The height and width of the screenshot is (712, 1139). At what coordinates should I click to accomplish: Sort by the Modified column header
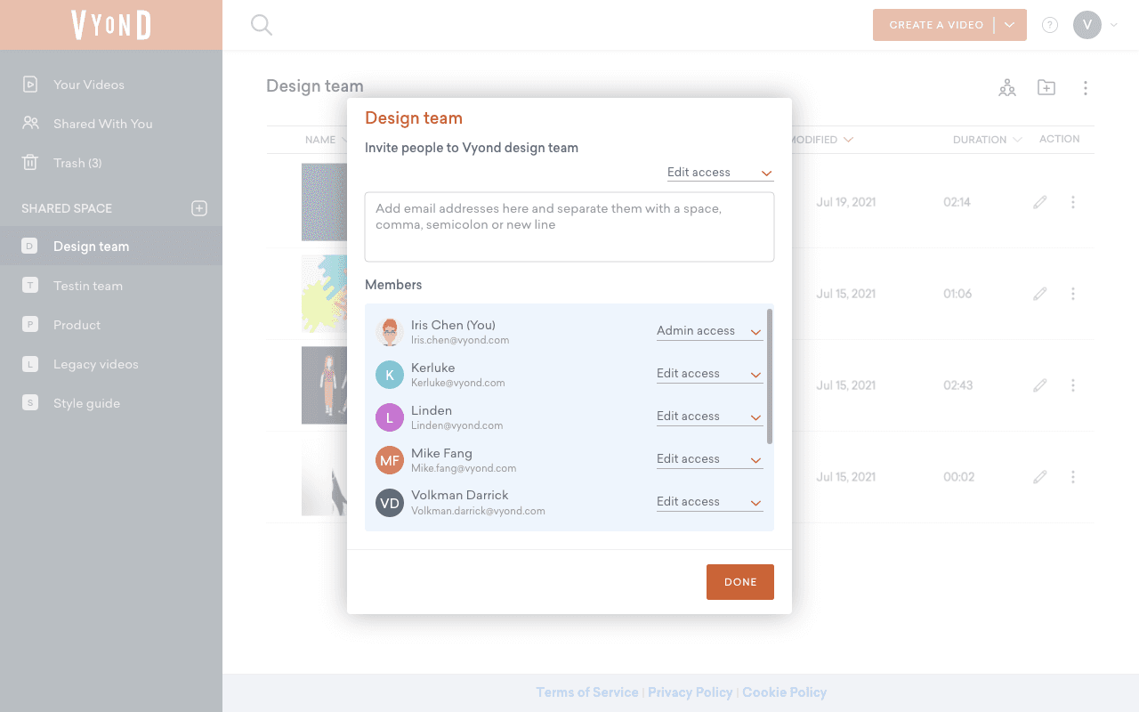pyautogui.click(x=822, y=140)
